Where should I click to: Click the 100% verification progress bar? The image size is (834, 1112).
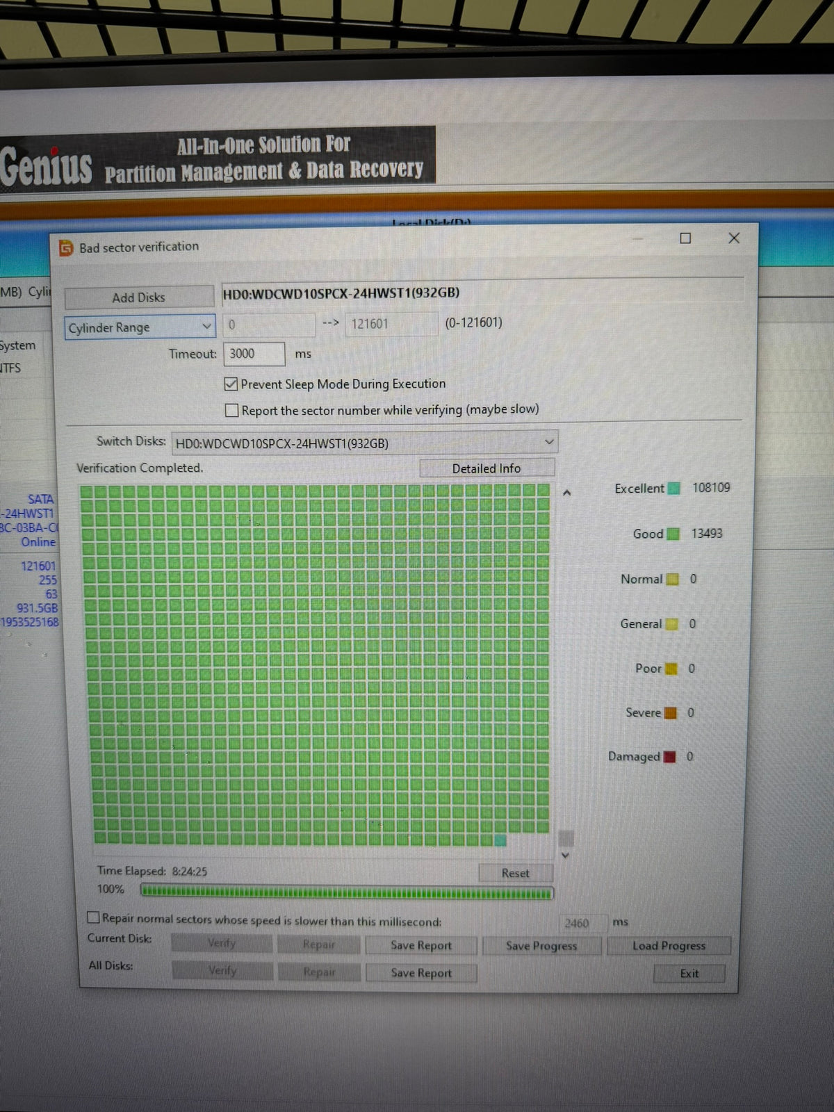pos(347,892)
